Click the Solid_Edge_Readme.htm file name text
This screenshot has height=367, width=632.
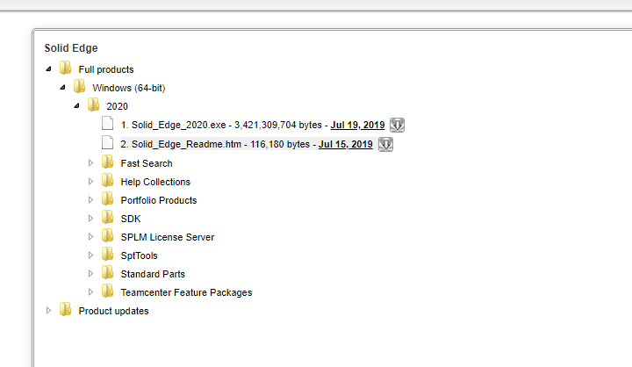click(x=186, y=144)
